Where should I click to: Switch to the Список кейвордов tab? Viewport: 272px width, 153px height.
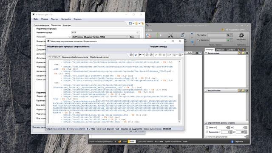(x=41, y=25)
